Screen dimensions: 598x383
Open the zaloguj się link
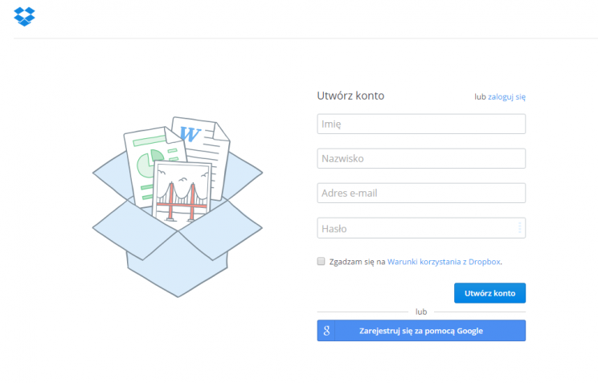pyautogui.click(x=506, y=97)
